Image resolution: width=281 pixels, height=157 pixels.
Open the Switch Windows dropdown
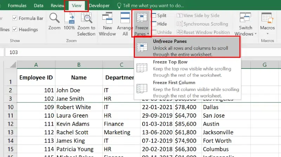point(246,24)
